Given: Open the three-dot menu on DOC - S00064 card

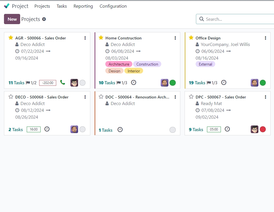Looking at the screenshot, I should (175, 97).
